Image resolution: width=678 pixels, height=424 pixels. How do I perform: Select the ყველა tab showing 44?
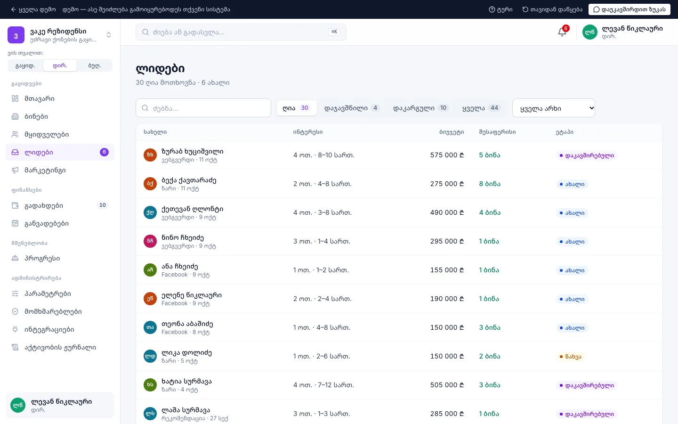pyautogui.click(x=481, y=108)
